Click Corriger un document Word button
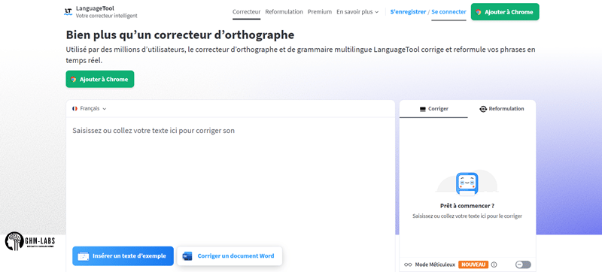 230,256
